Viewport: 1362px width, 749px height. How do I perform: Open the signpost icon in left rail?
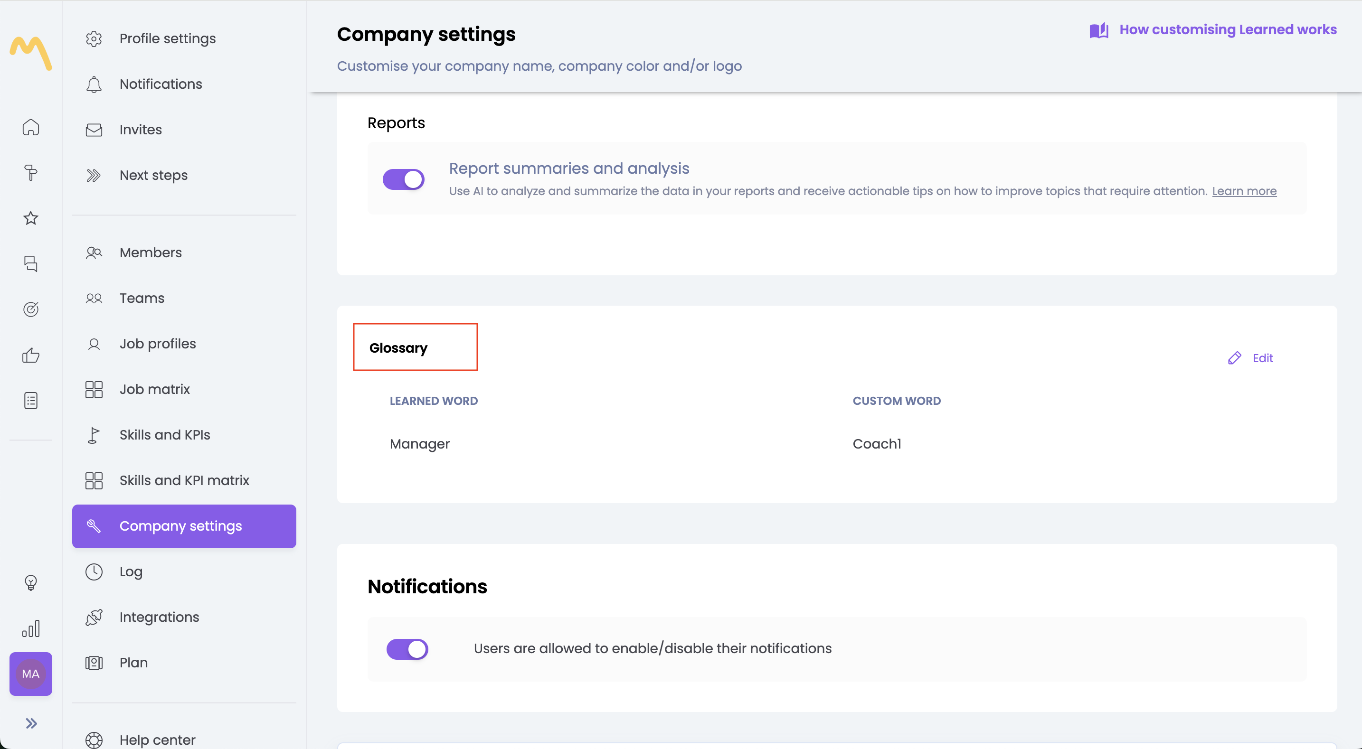click(31, 173)
